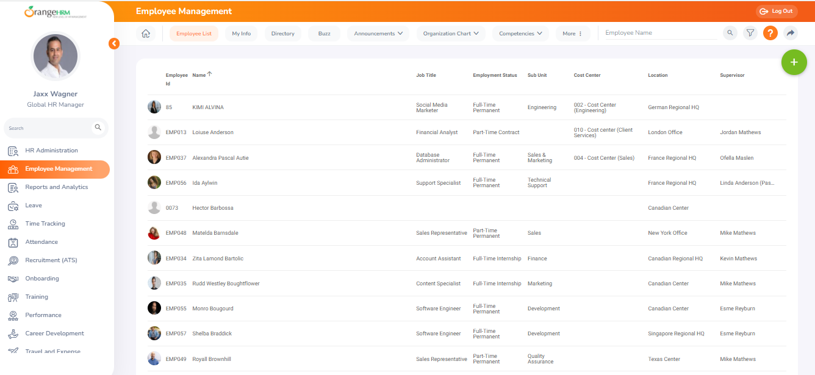815x375 pixels.
Task: Expand the Announcements dropdown
Action: coord(378,34)
